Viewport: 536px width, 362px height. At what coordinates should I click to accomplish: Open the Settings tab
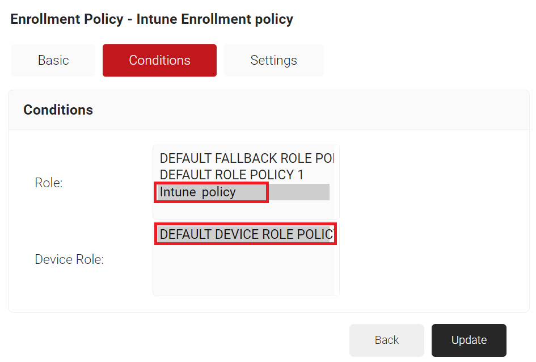pos(274,61)
